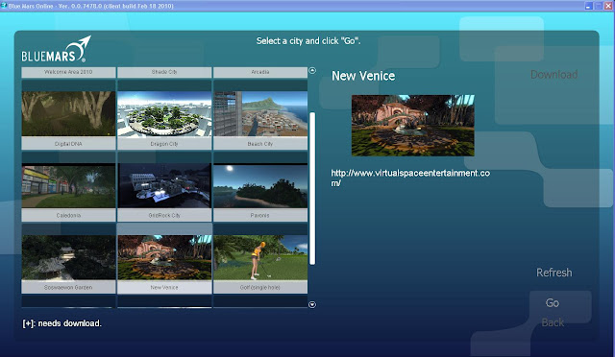The height and width of the screenshot is (357, 615).
Task: Select the Golf (single hole) thumbnail
Action: click(x=260, y=257)
